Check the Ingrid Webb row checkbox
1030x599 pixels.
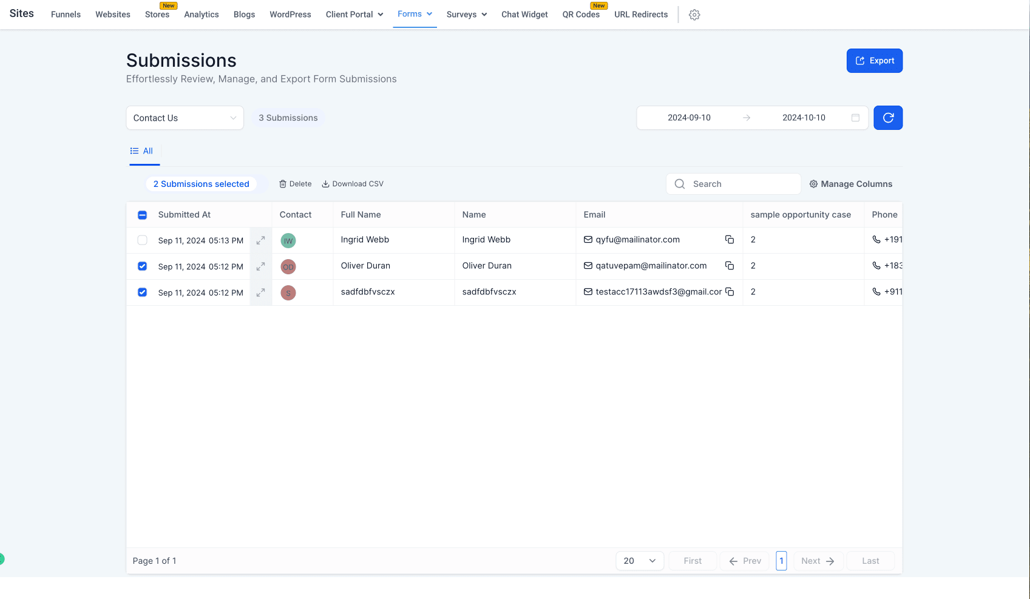pyautogui.click(x=142, y=240)
